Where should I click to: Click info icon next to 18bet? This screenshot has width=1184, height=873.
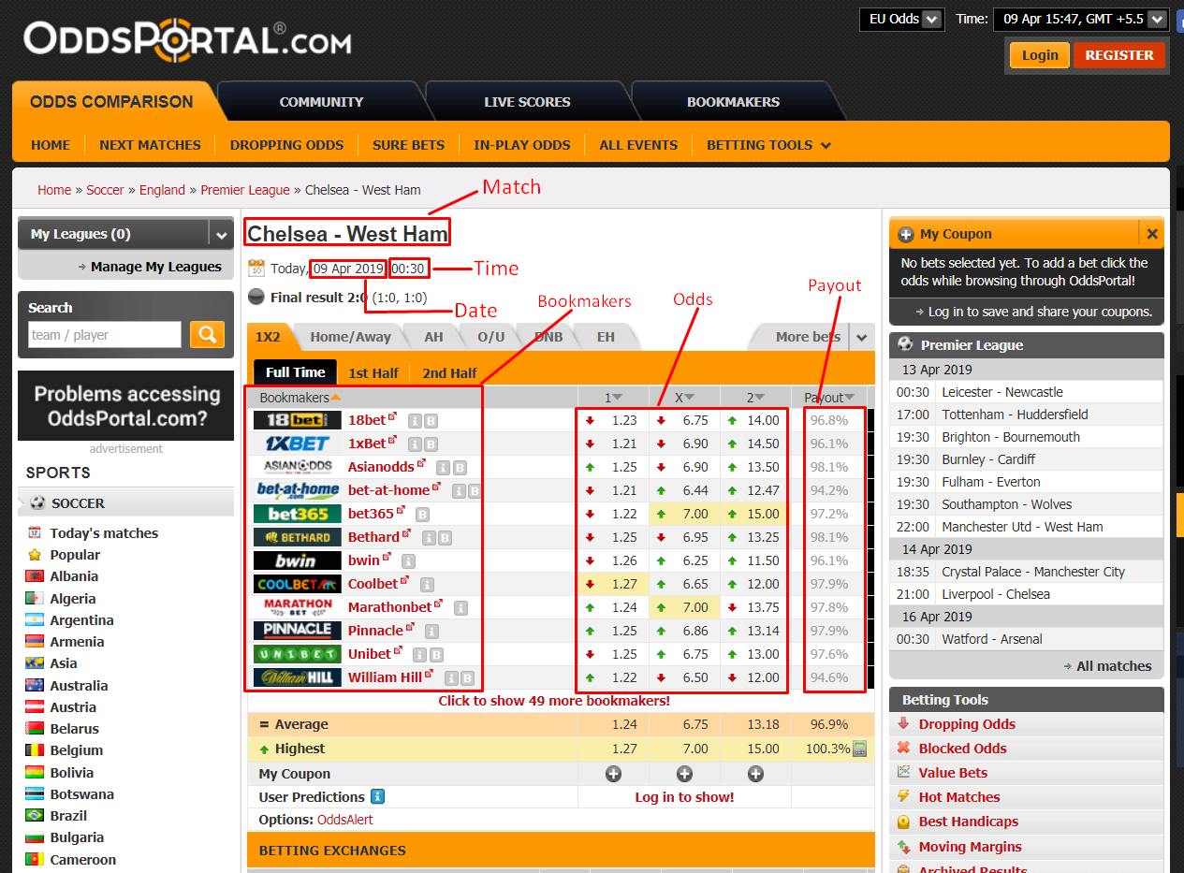(x=415, y=421)
